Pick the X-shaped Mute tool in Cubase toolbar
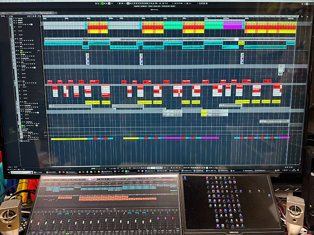 141,4
